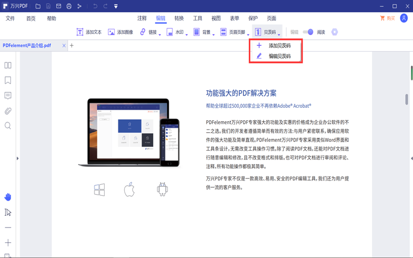Open the attachments paperclip panel
The height and width of the screenshot is (258, 413).
8,110
